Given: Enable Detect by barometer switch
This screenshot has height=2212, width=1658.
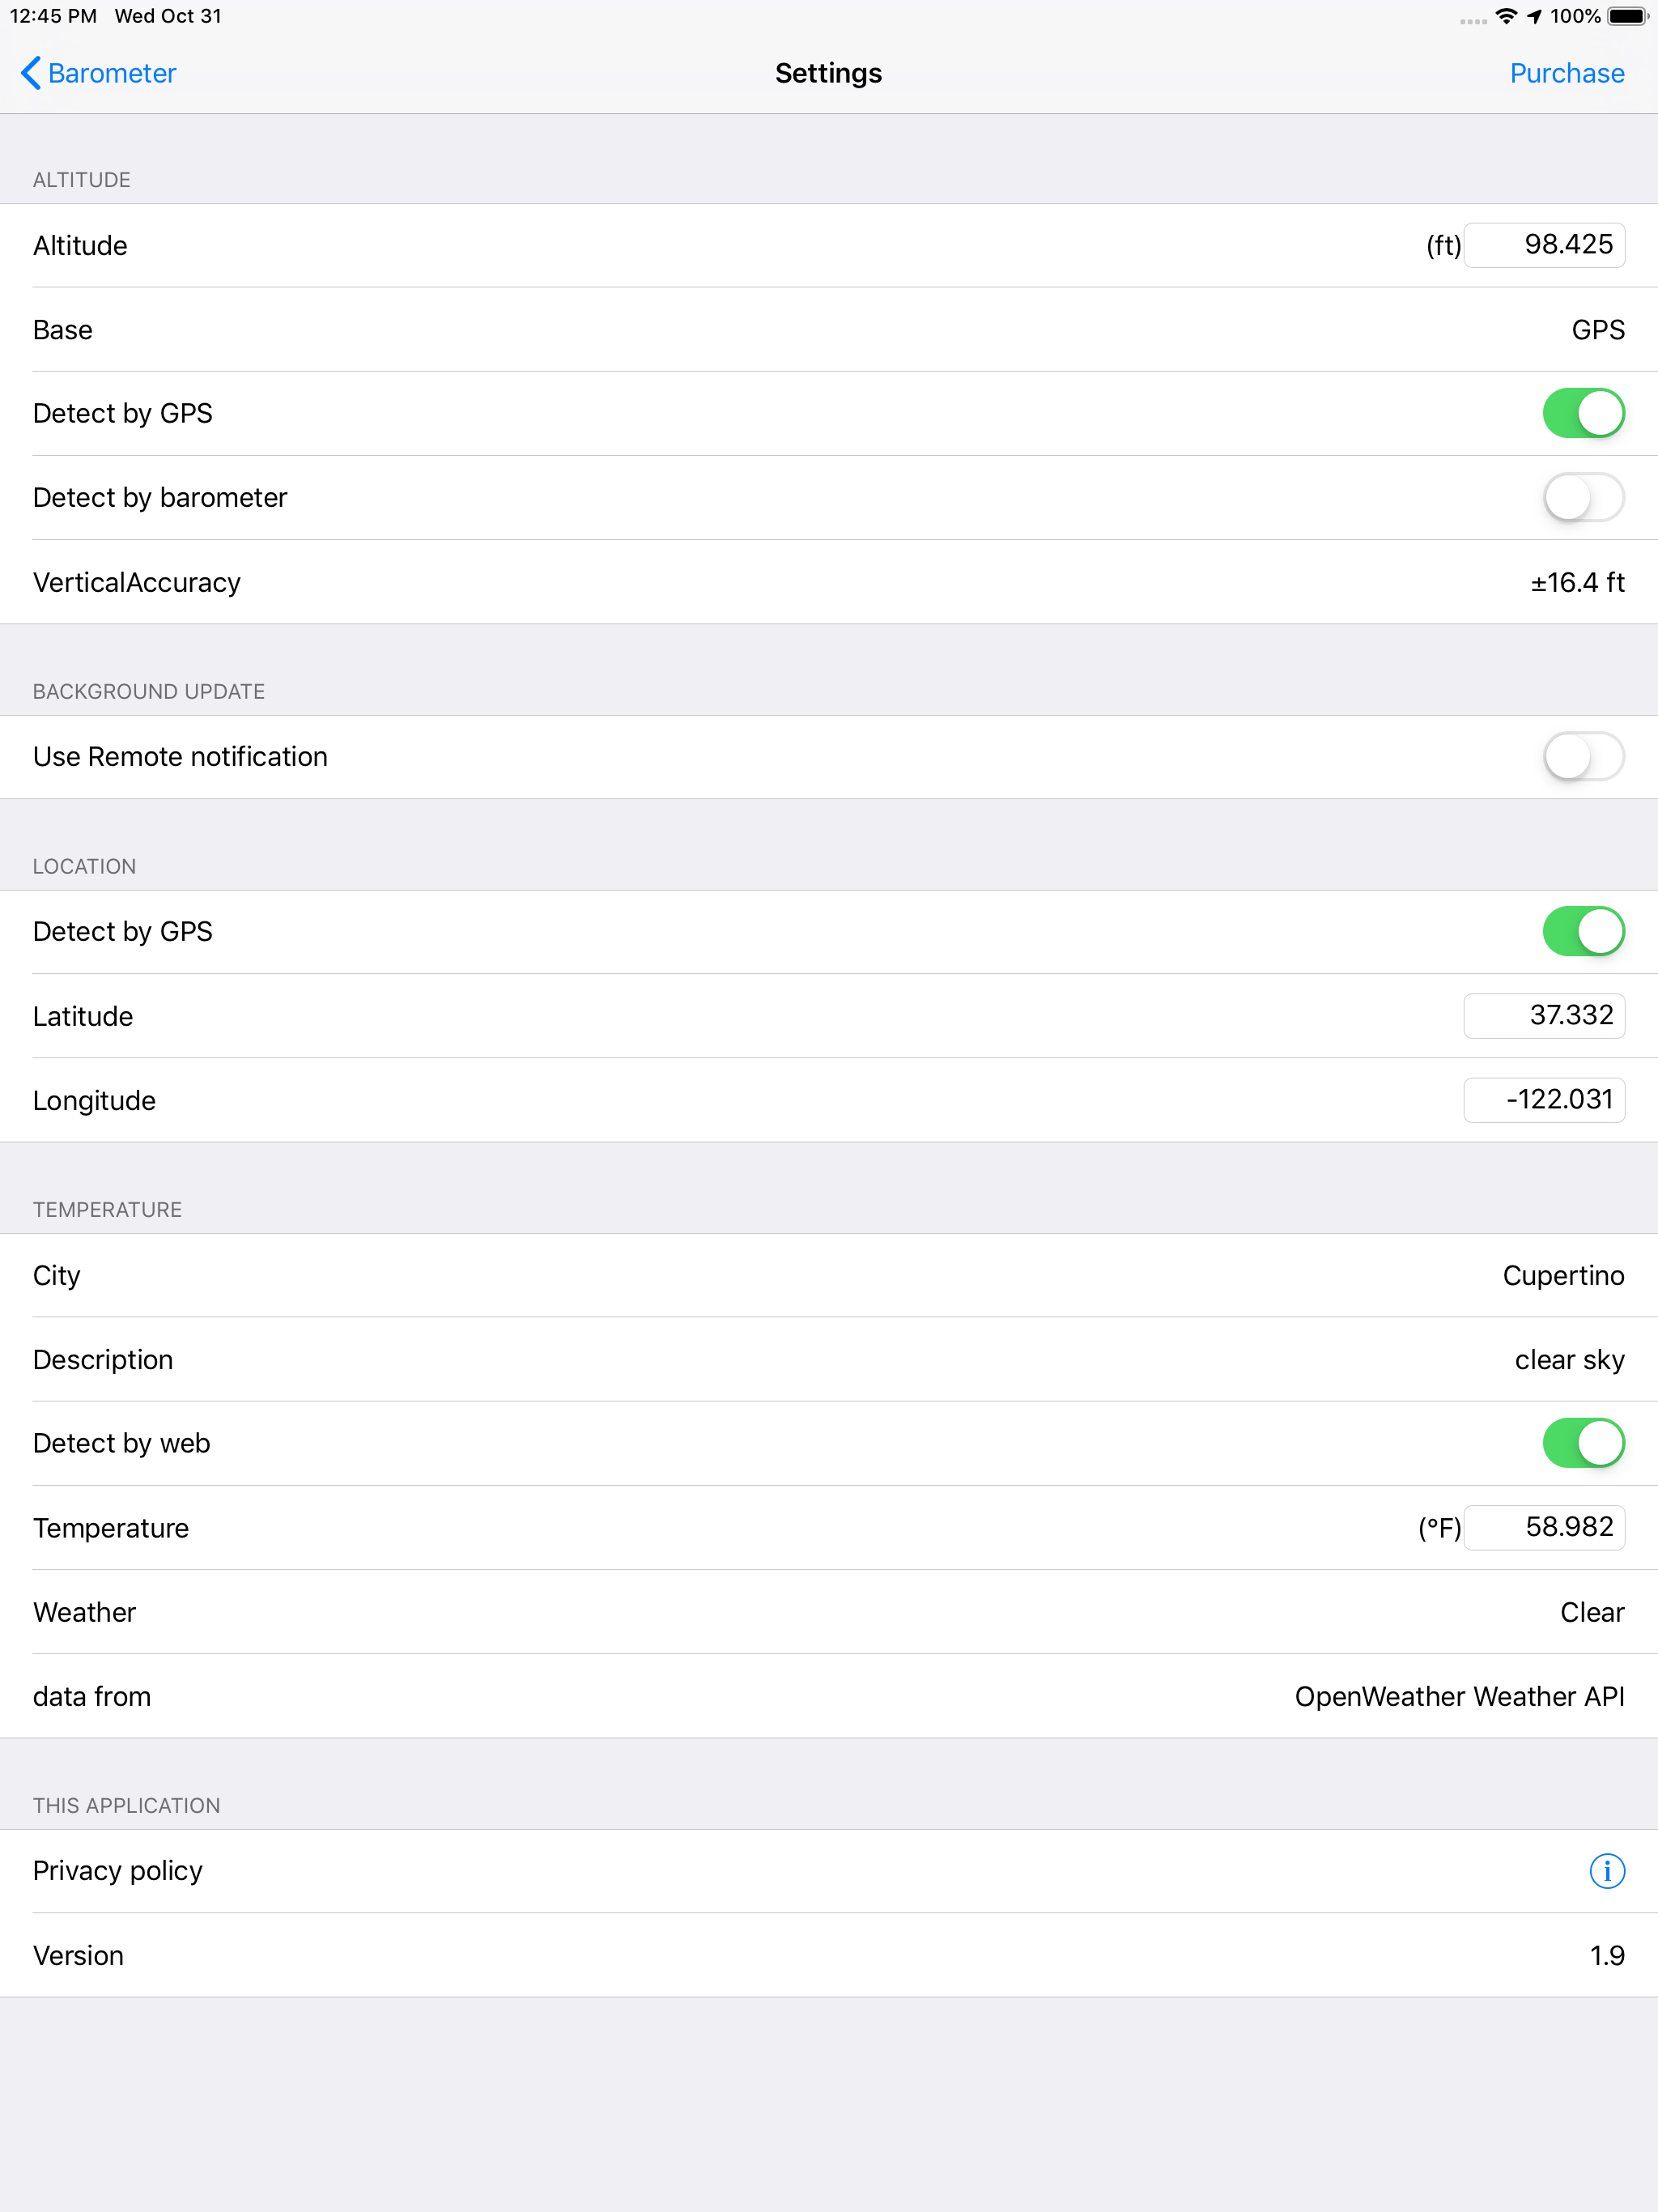Looking at the screenshot, I should [x=1583, y=497].
